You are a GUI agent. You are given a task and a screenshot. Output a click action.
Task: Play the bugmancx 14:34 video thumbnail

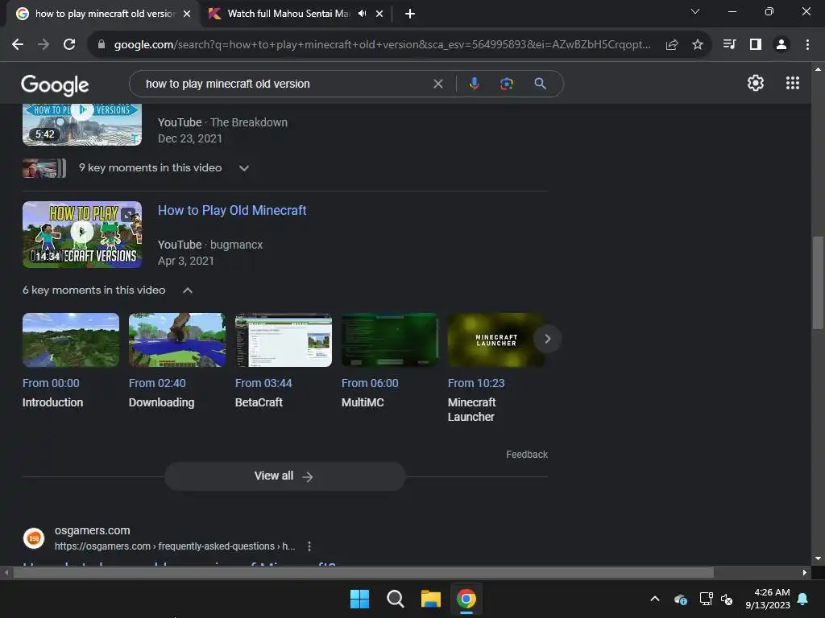point(82,234)
